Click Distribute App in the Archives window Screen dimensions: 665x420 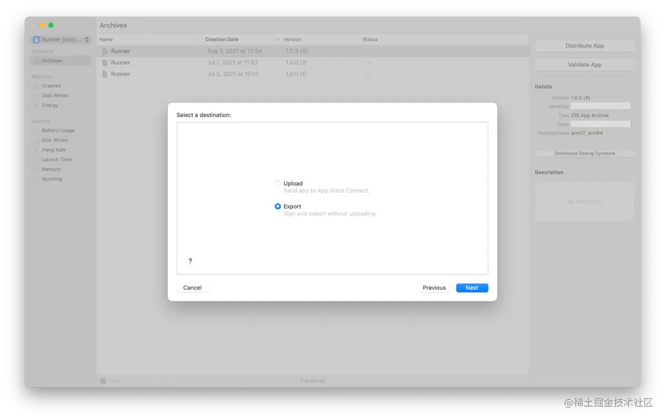[585, 46]
